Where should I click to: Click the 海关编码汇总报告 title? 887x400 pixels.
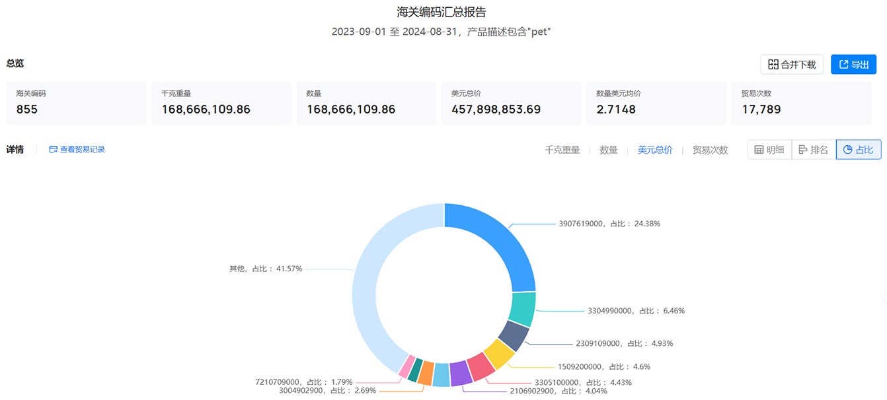tap(442, 13)
